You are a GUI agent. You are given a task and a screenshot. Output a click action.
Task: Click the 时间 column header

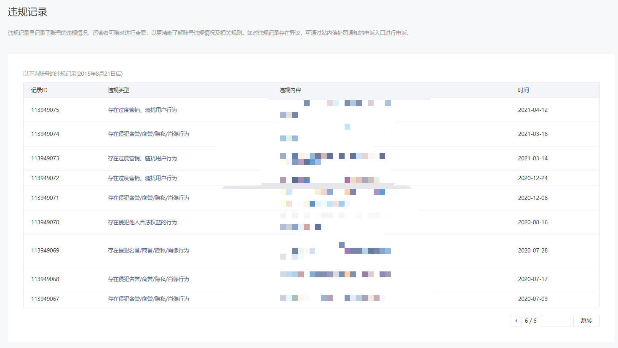point(523,90)
